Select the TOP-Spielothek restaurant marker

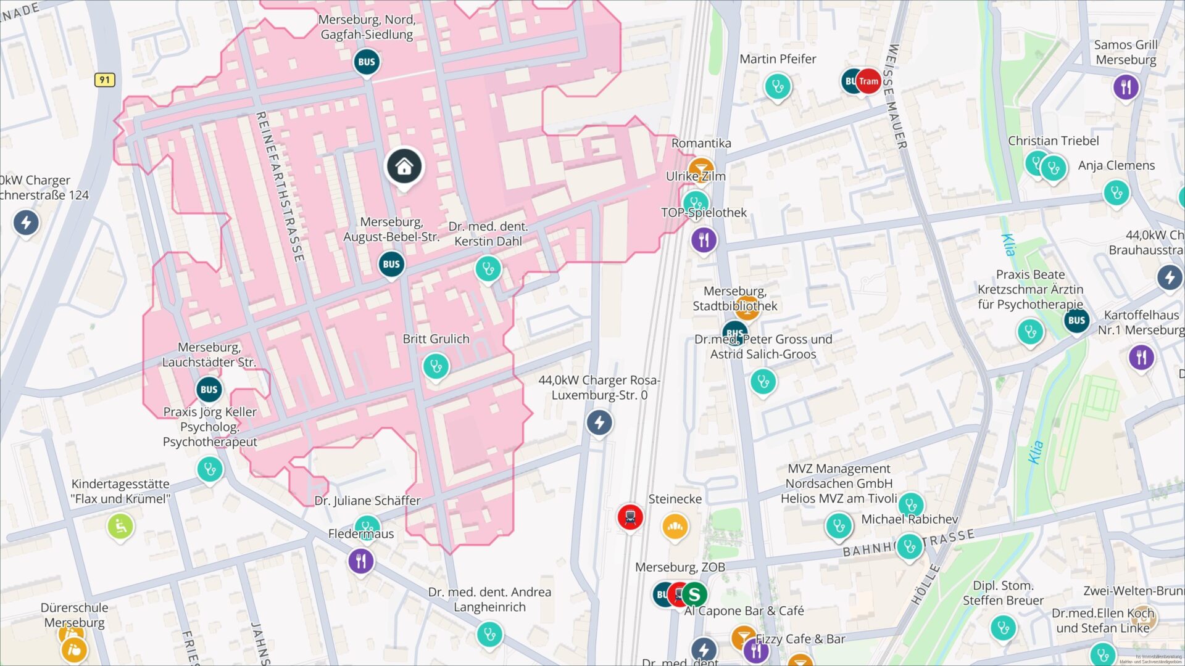[704, 240]
